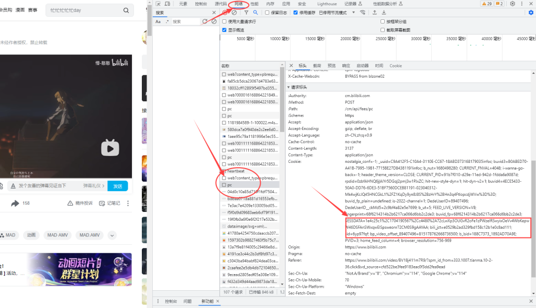536x308 pixels.
Task: Uncheck the disable cache checkbox
Action: coord(296,13)
